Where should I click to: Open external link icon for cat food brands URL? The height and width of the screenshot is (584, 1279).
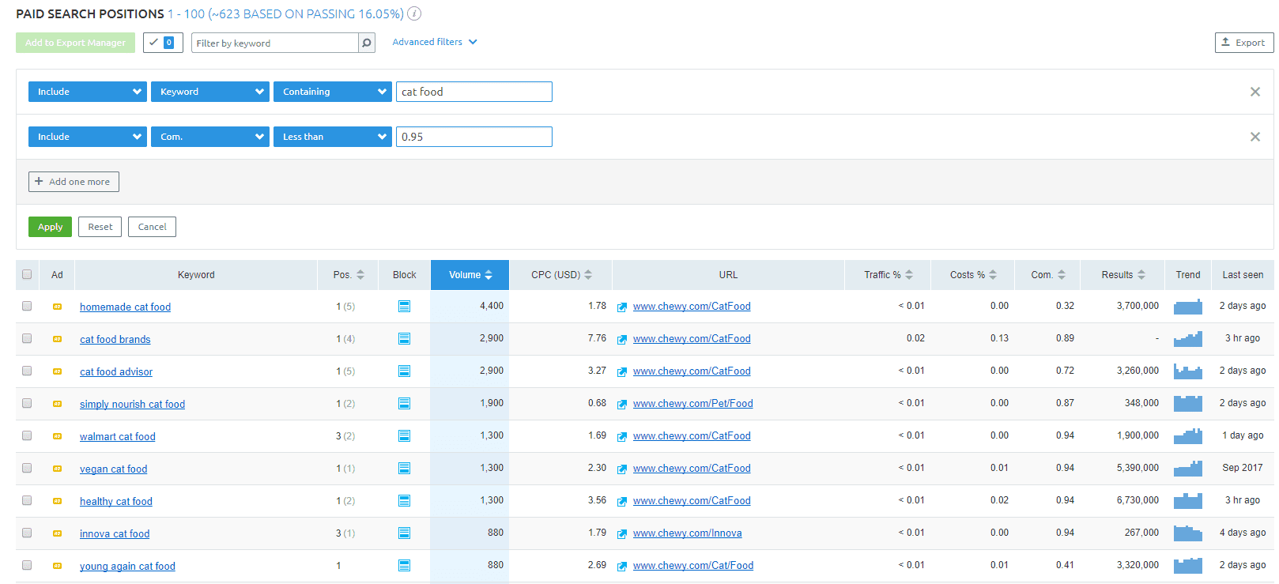point(622,339)
